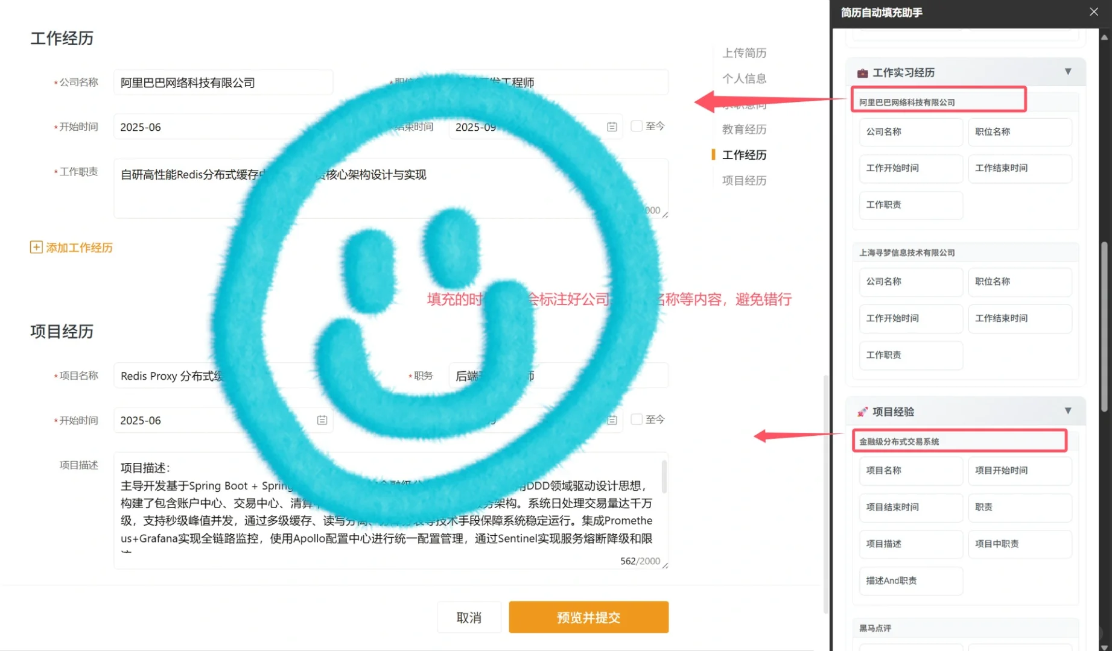This screenshot has width=1112, height=651.
Task: Click the rocket icon beside 项目经验
Action: click(x=863, y=411)
